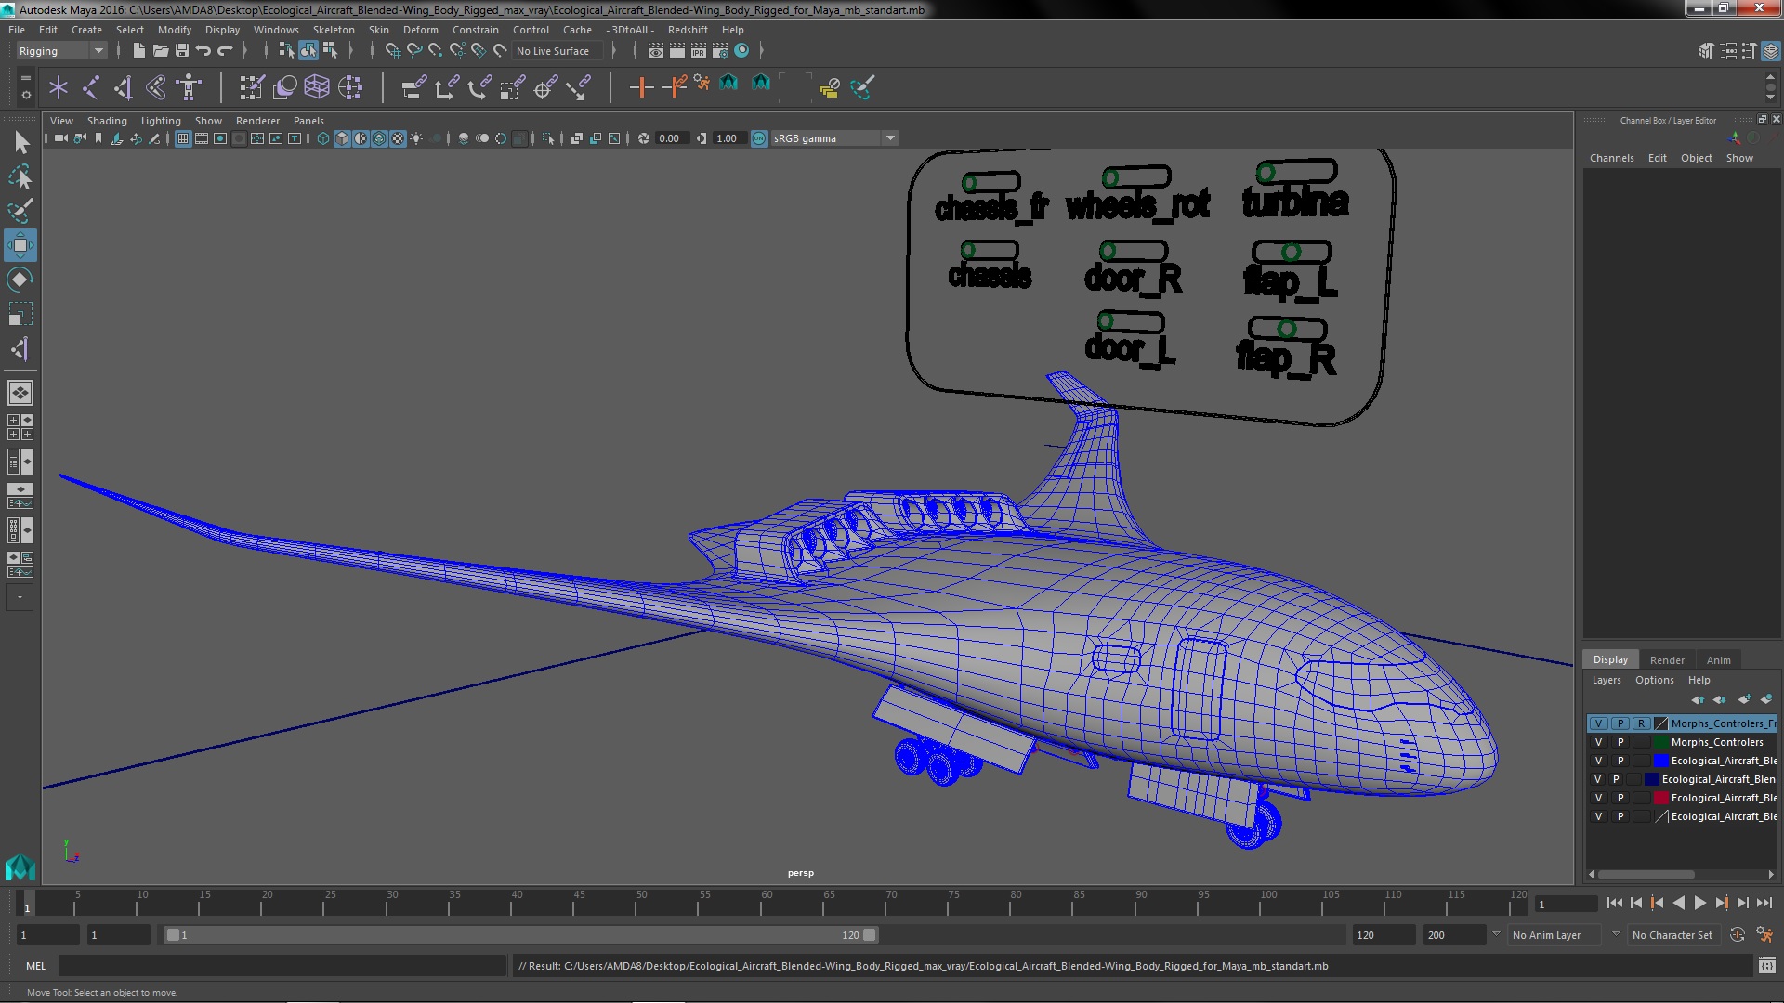
Task: Toggle visibility V of red-swatch Ecological_Aircraft layer
Action: 1598,798
